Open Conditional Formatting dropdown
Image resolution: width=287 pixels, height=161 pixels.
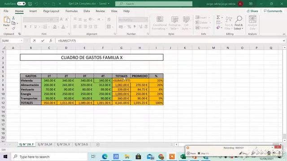pos(160,23)
